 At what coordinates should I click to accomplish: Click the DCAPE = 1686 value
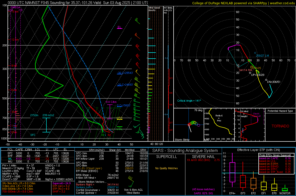tap(11, 176)
